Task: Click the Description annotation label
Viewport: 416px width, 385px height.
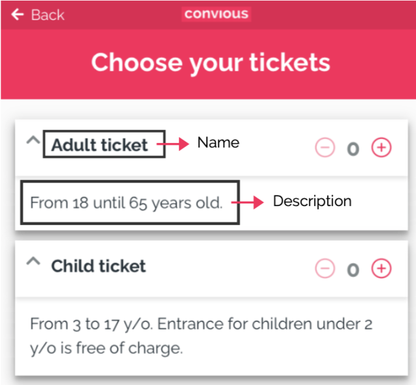Action: click(x=312, y=202)
